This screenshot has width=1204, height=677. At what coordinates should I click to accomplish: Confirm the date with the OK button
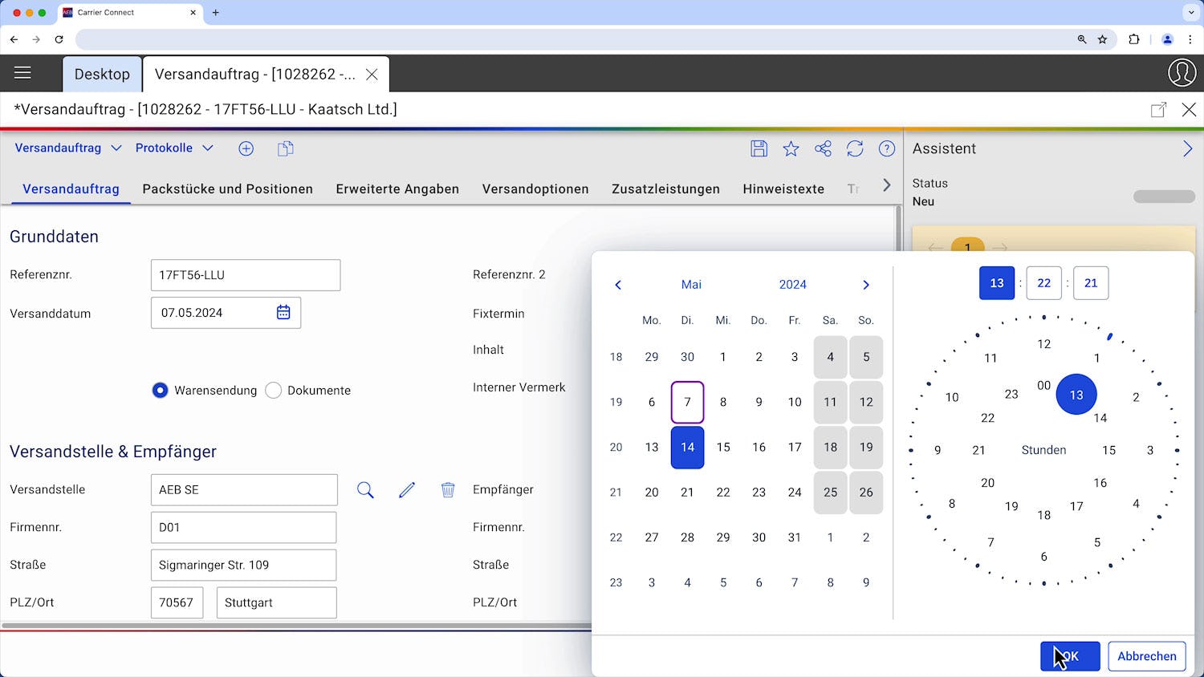(1070, 655)
